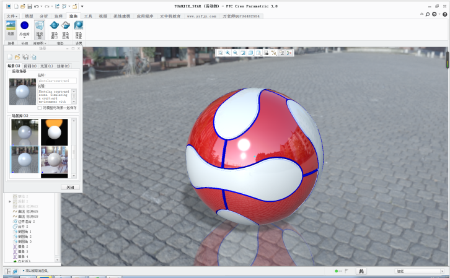Open saved orientations icon in graphics toolbar
Viewport: 450px width, 278px height.
coord(258,53)
